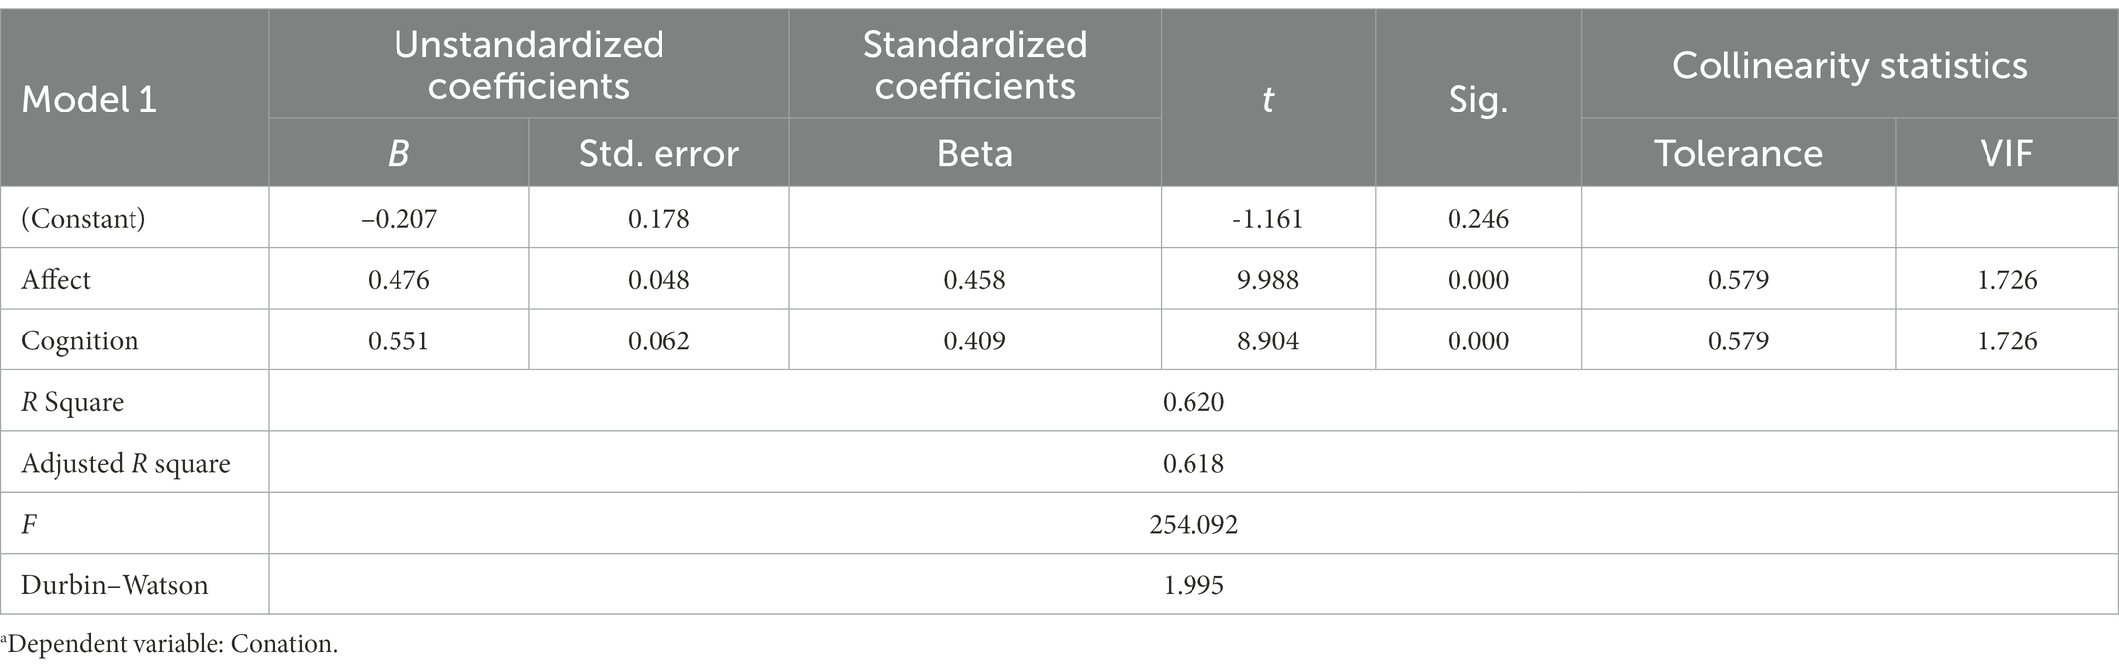The height and width of the screenshot is (670, 2119).
Task: Click the constant Sig. value 0.246
Action: click(x=1478, y=218)
